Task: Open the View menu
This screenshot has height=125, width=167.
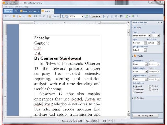Action: [x=11, y=7]
